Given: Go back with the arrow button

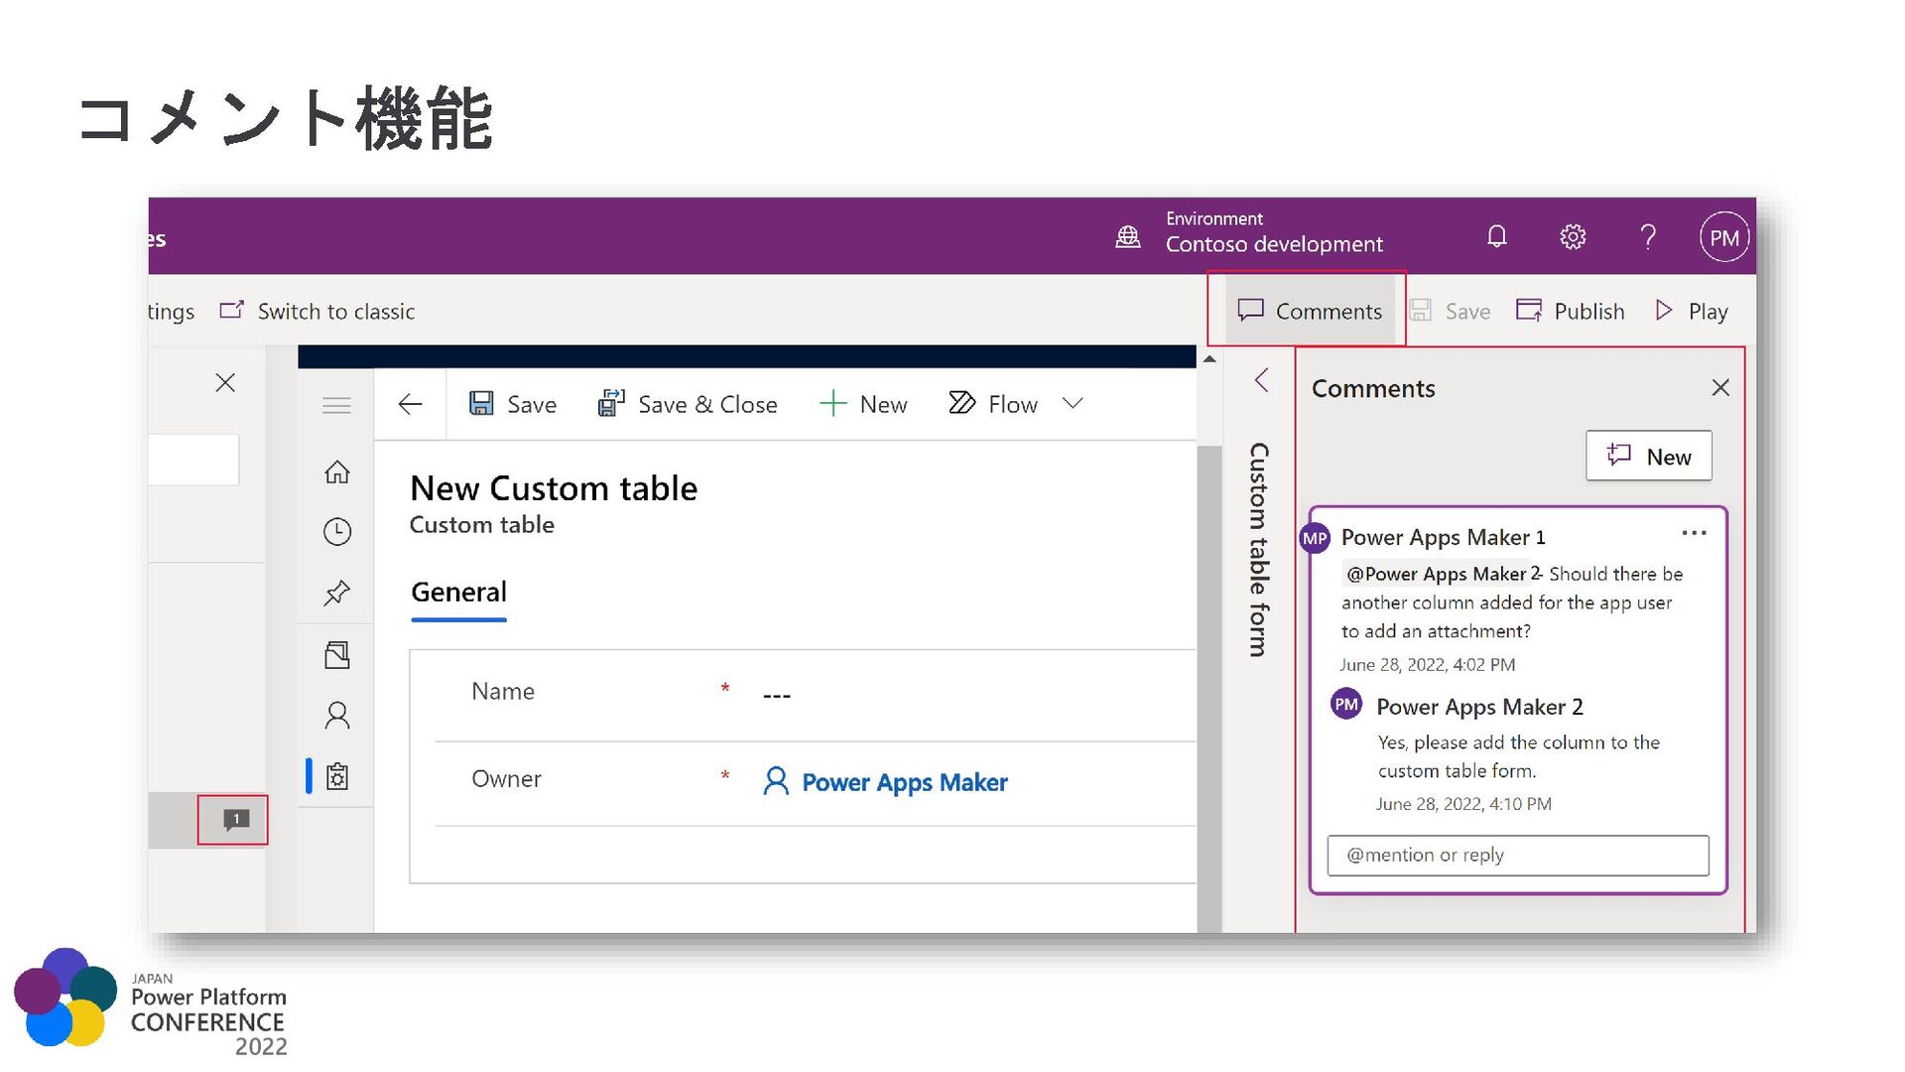Looking at the screenshot, I should 410,404.
